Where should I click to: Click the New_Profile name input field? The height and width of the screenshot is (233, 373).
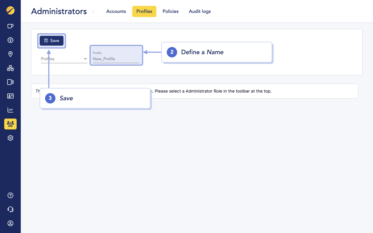[x=116, y=59]
